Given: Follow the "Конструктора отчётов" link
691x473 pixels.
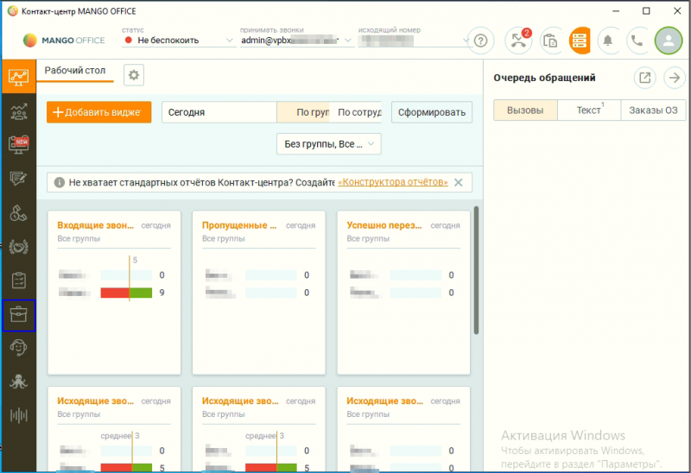Looking at the screenshot, I should point(393,182).
